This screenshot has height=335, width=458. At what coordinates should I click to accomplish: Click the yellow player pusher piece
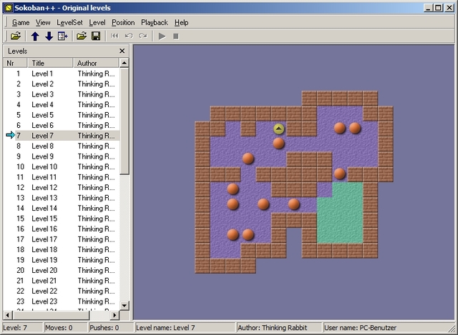(278, 129)
